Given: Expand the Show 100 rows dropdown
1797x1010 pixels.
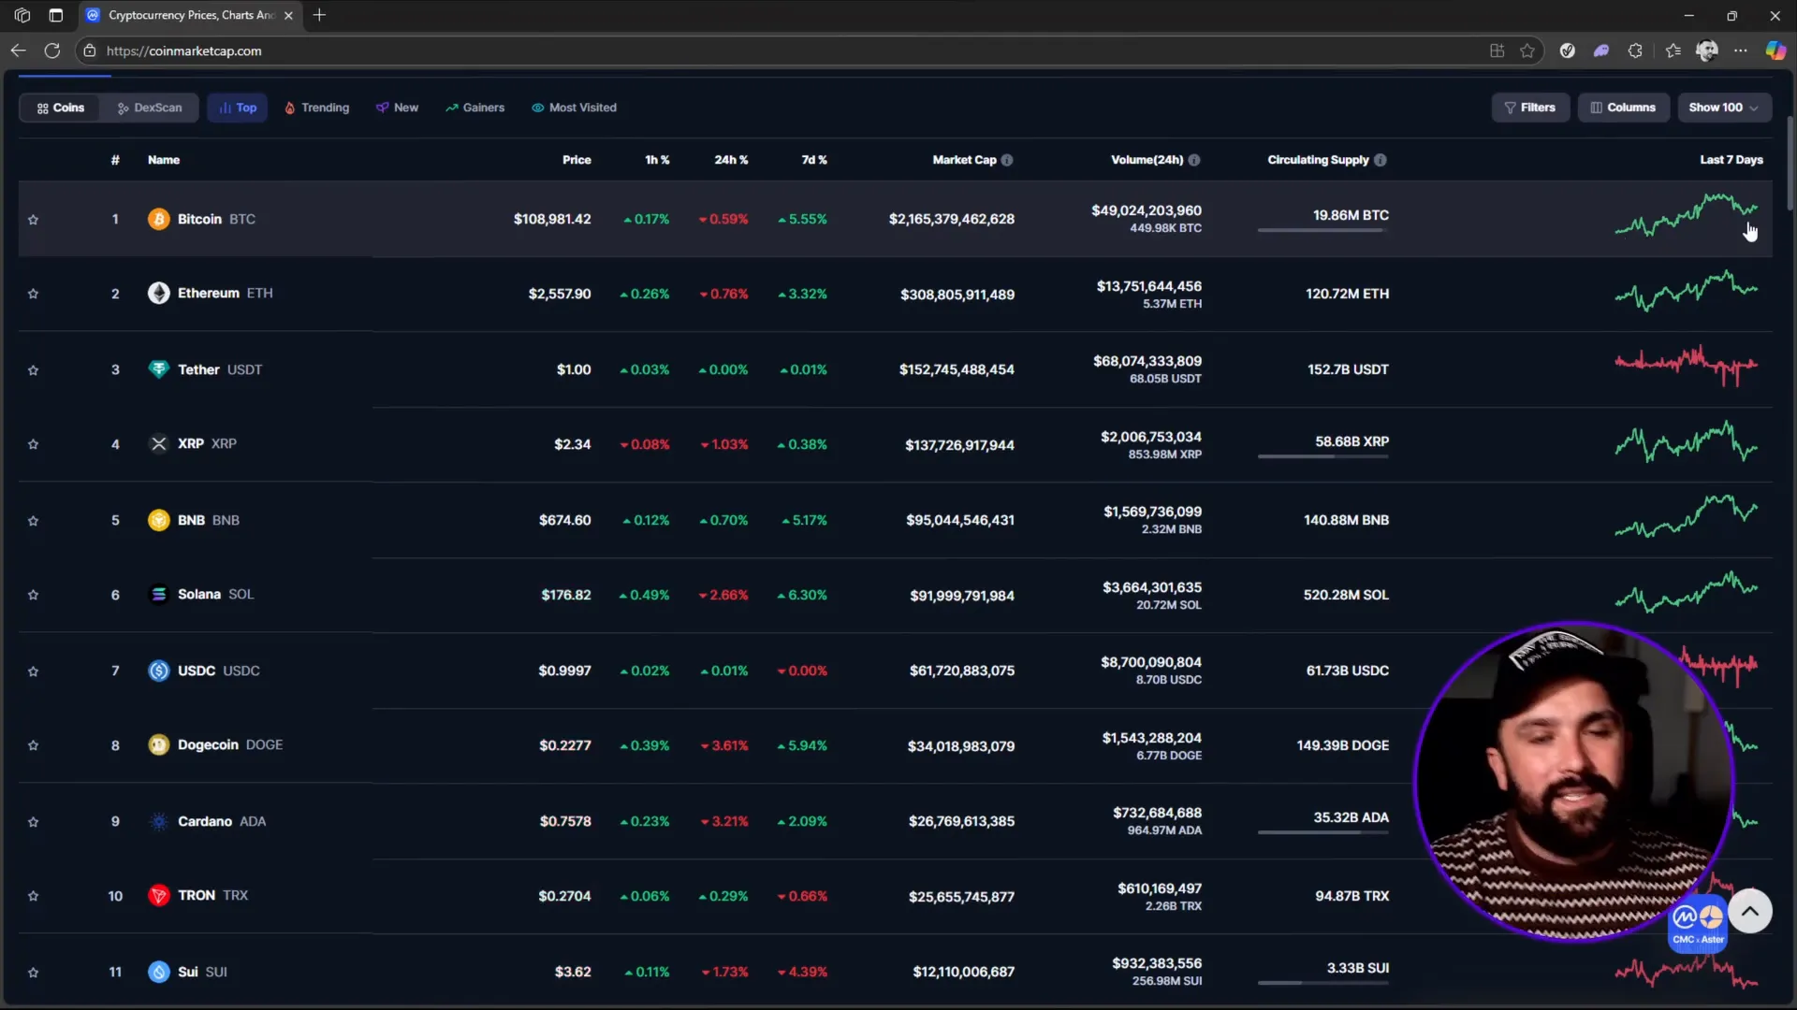Looking at the screenshot, I should pos(1724,108).
